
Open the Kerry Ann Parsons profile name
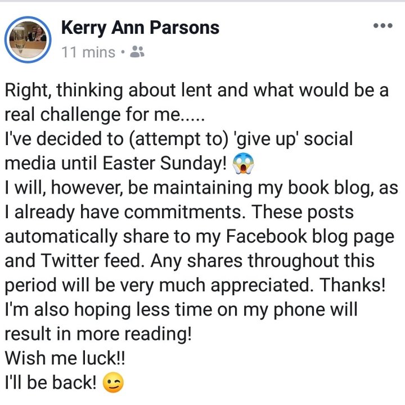[139, 27]
